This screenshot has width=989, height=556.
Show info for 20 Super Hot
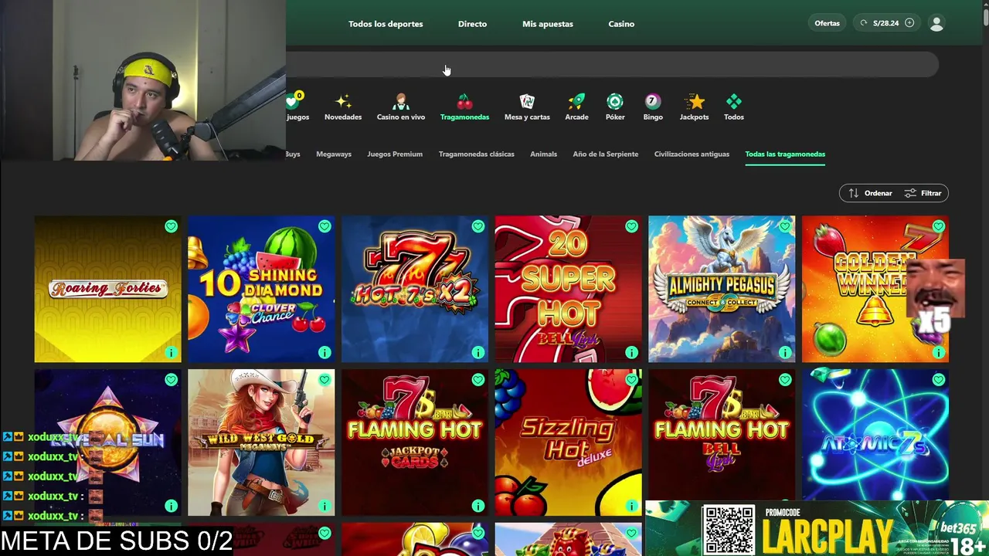coord(632,352)
